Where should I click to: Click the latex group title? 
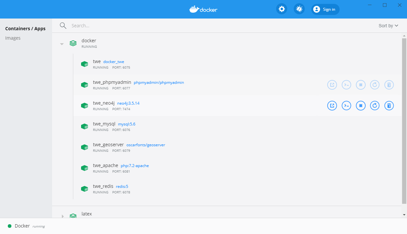point(87,214)
